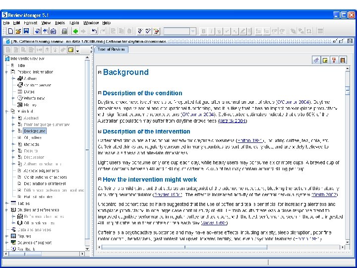This screenshot has width=357, height=268.
Task: Open the View menu
Action: click(x=46, y=23)
